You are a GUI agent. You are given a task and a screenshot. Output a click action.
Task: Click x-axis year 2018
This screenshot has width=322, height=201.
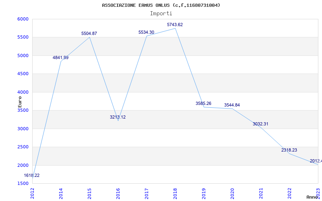pyautogui.click(x=175, y=193)
